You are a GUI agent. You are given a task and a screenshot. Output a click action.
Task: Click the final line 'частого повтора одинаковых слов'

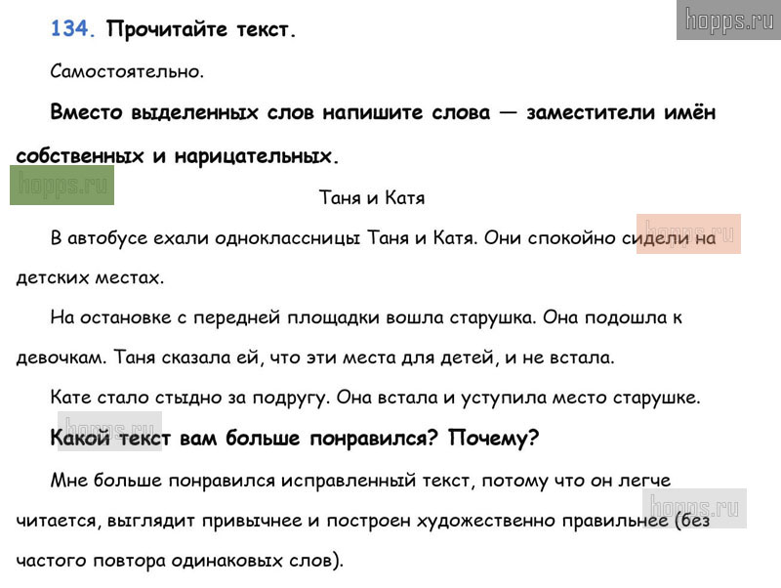click(x=180, y=561)
